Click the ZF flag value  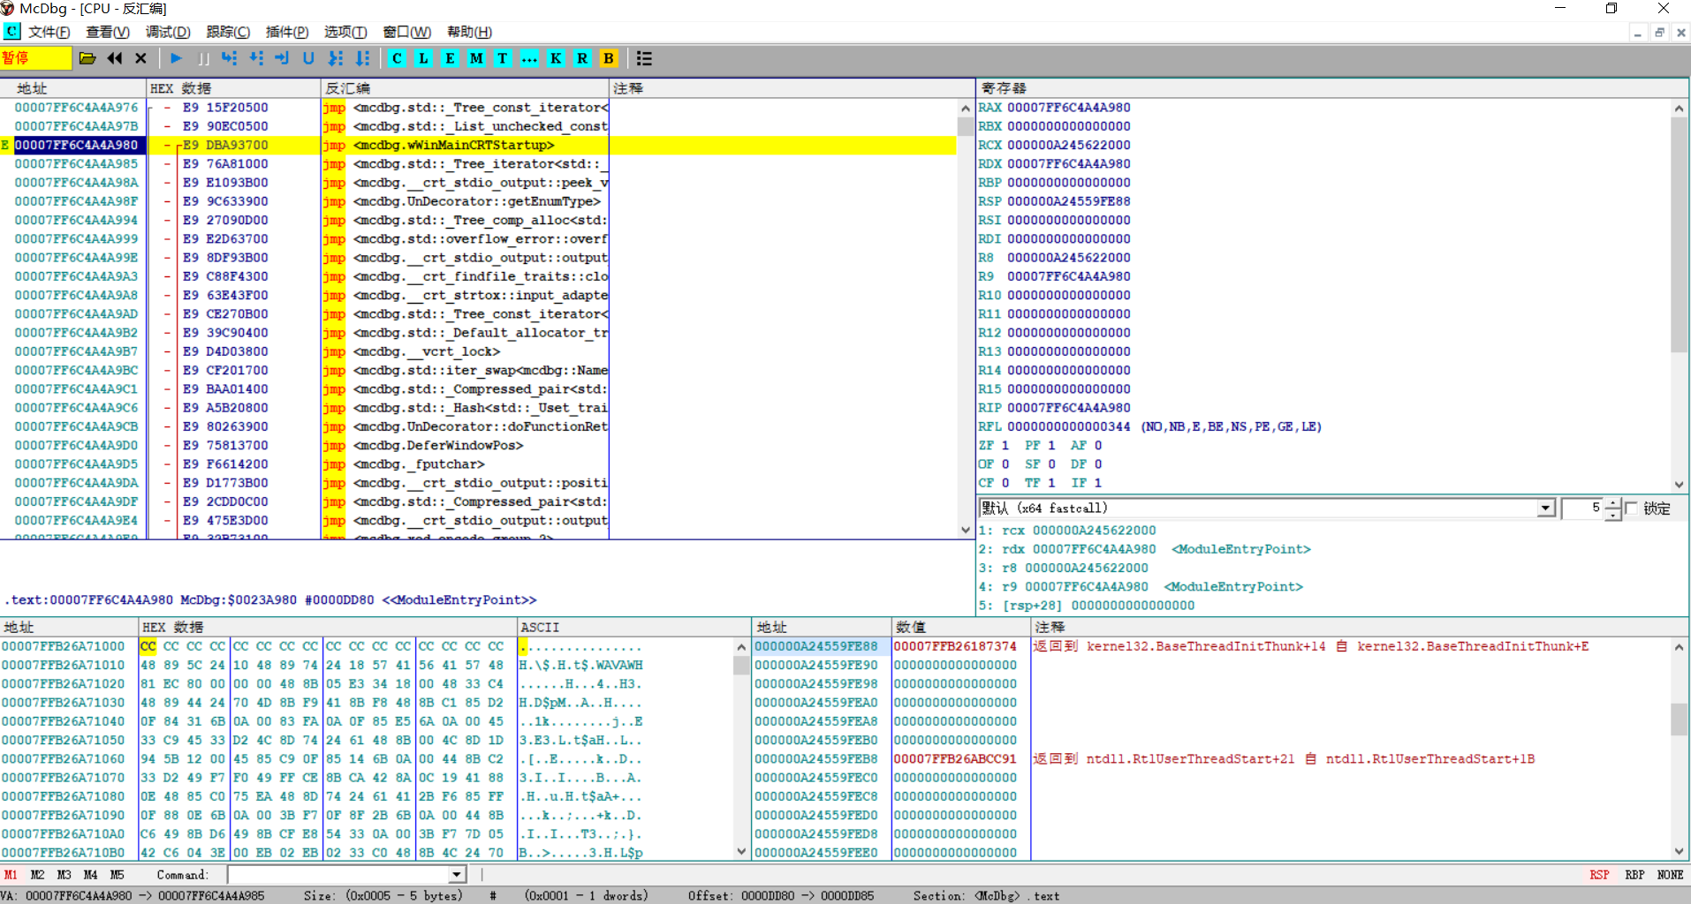[1005, 446]
